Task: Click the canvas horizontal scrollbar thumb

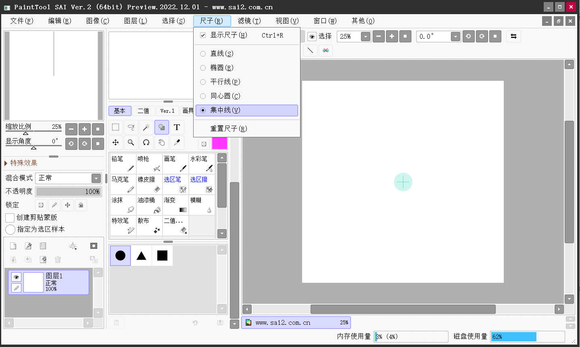Action: click(403, 309)
